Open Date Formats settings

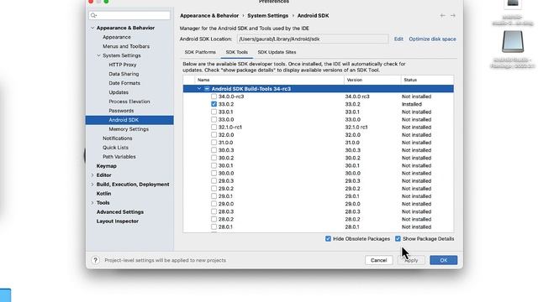[x=124, y=83]
